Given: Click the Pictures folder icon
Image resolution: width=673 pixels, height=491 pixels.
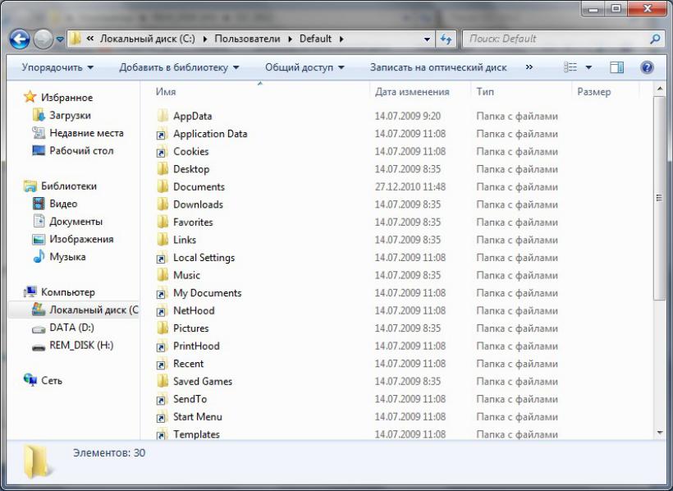Looking at the screenshot, I should point(163,328).
